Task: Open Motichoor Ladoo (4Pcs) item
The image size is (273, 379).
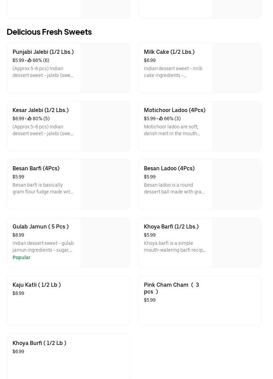Action: pos(175,110)
